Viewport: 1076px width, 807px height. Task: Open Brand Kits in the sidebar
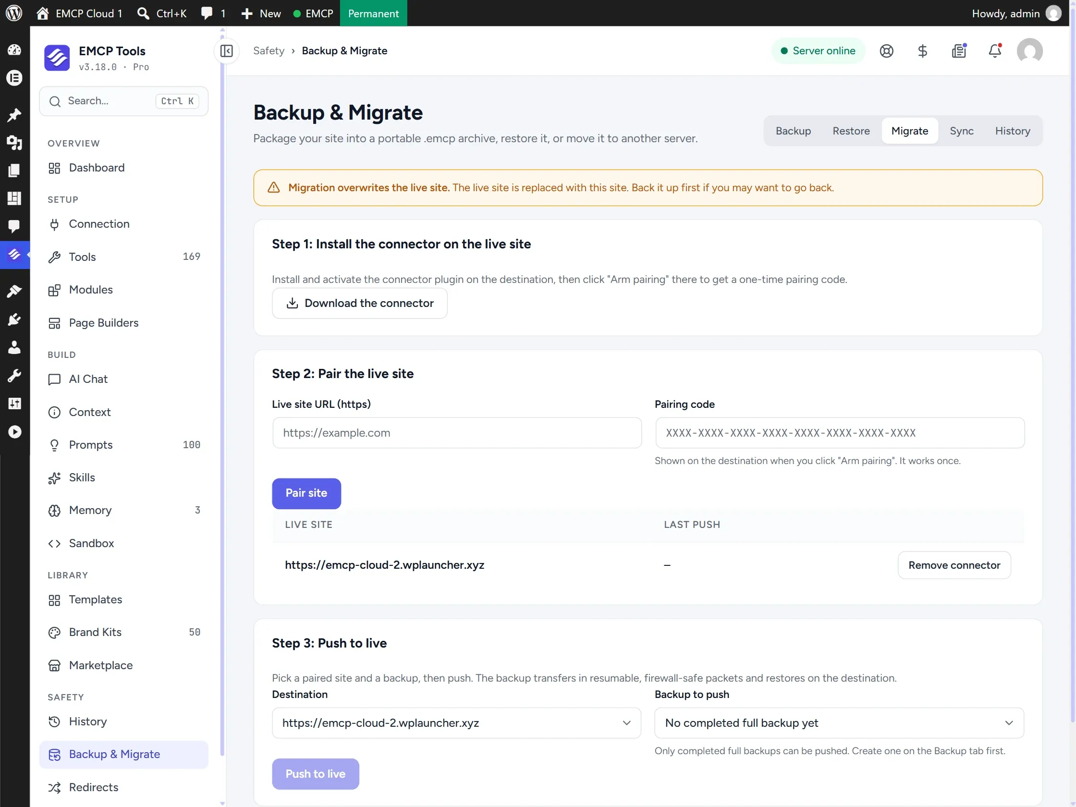pyautogui.click(x=123, y=632)
